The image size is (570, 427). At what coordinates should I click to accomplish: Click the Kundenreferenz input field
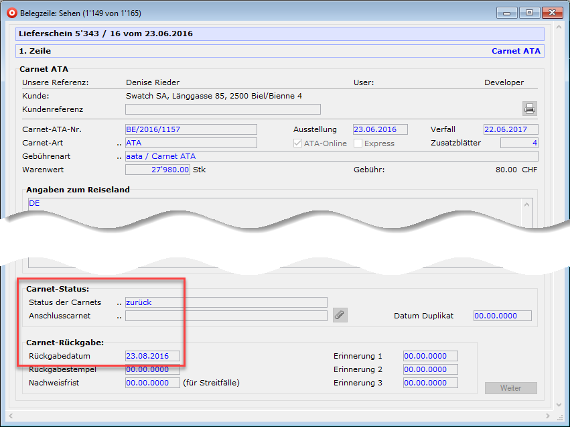click(x=222, y=109)
